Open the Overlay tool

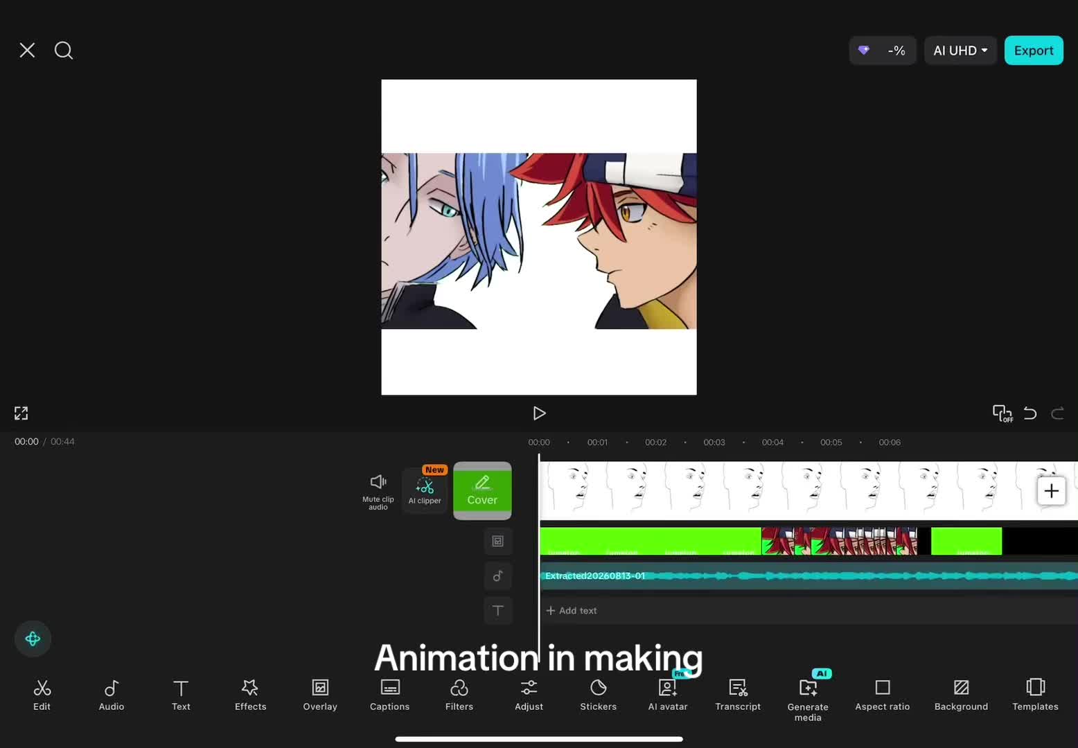[x=320, y=695]
